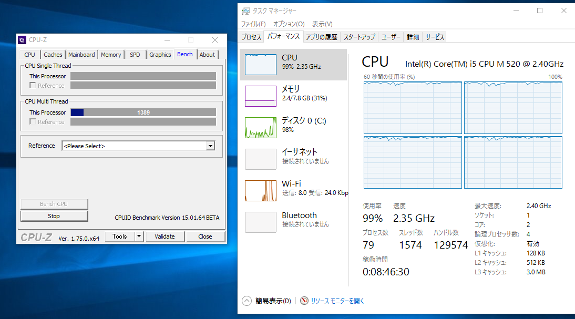Click the thread count 1574
Viewport: 575px width, 319px height.
click(x=410, y=245)
